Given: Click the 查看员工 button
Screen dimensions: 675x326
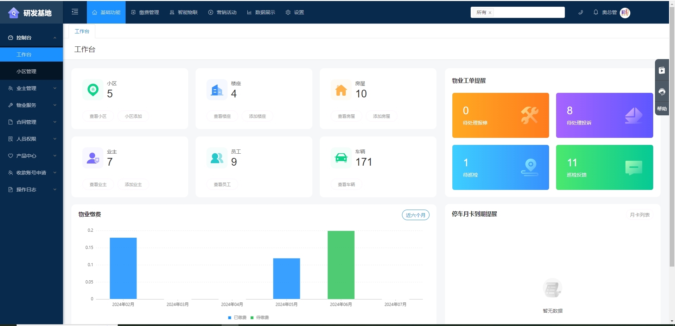Looking at the screenshot, I should [x=222, y=184].
